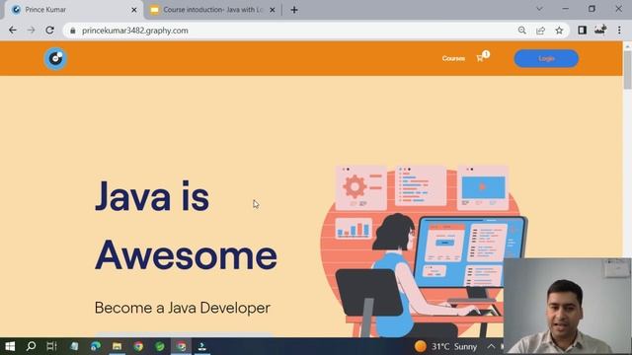Viewport: 632px width, 355px height.
Task: Open the Windows Start menu
Action: [x=10, y=346]
